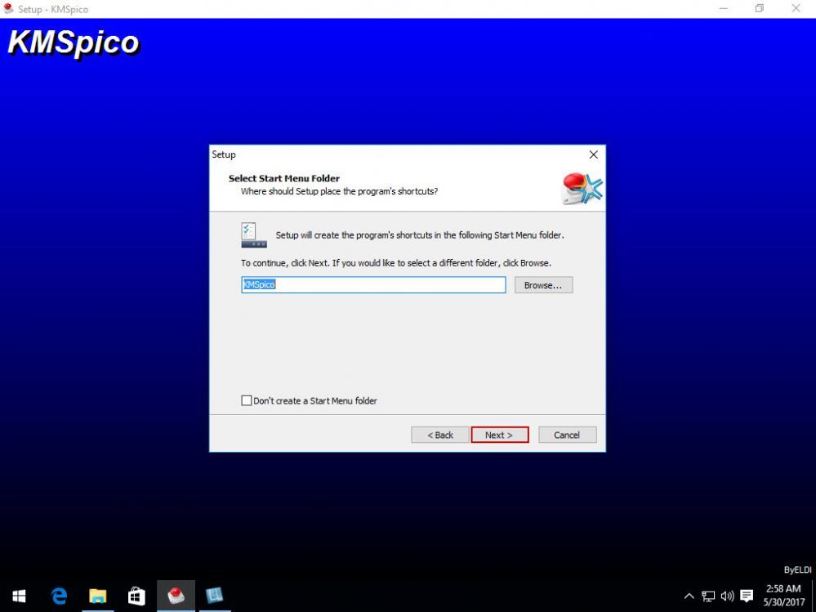816x612 pixels.
Task: Show hidden system tray icons
Action: click(689, 596)
